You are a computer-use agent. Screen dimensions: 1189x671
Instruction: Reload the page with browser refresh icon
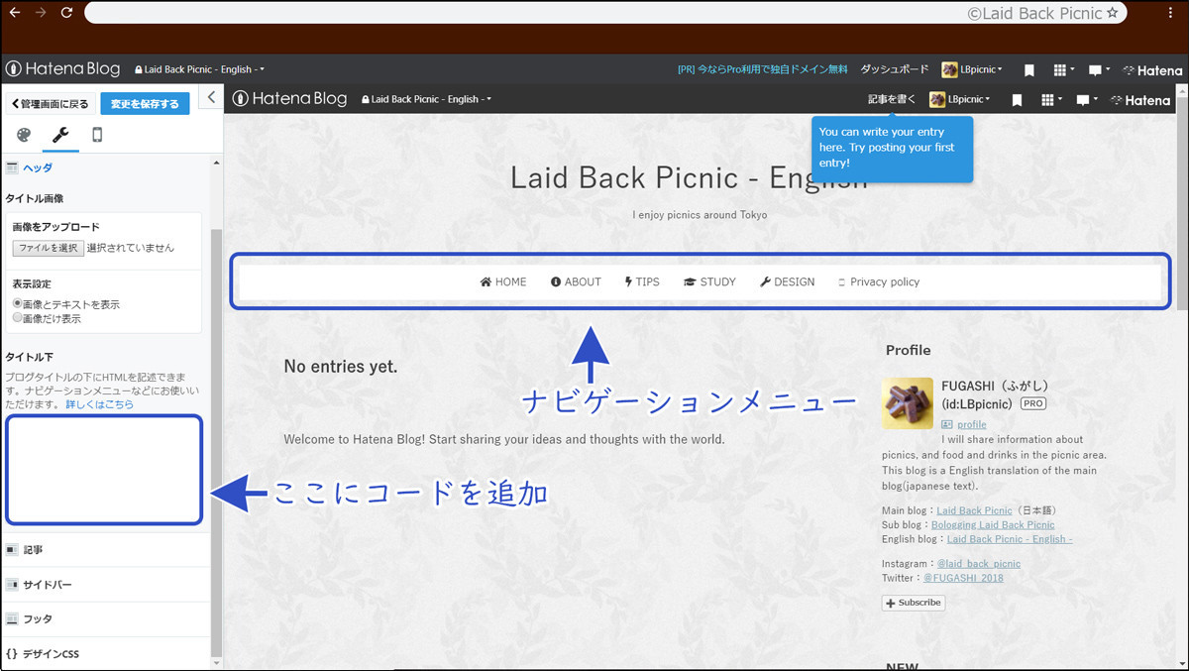66,13
